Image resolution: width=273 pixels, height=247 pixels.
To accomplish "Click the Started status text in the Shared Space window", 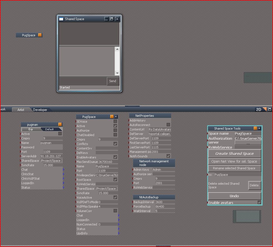I will [x=64, y=87].
